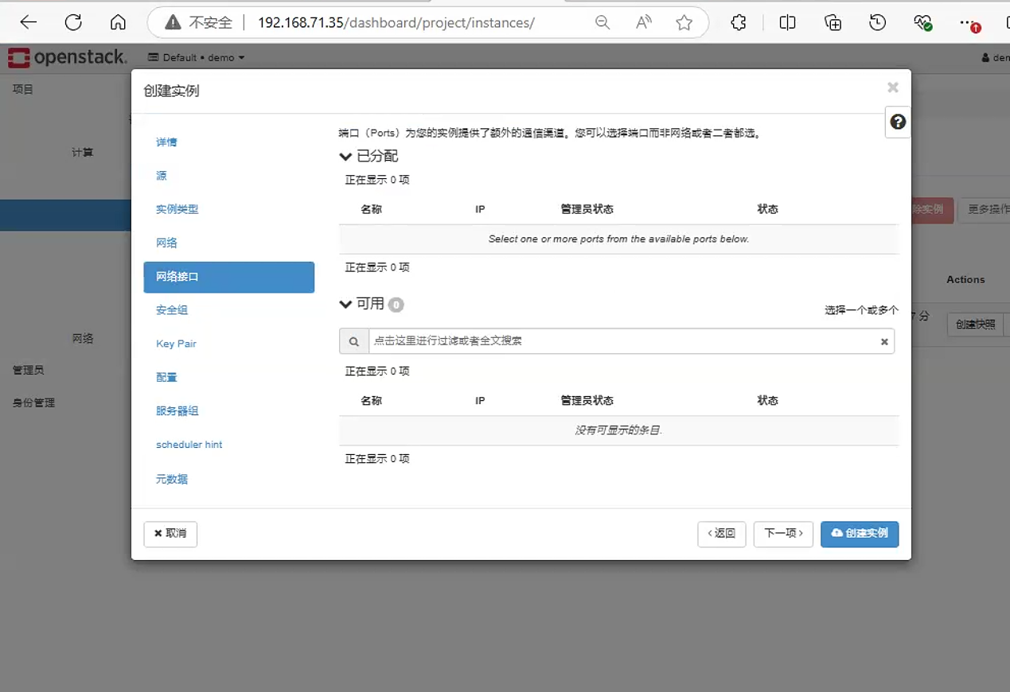Click the blue 创建实例 button
The height and width of the screenshot is (692, 1010).
860,534
